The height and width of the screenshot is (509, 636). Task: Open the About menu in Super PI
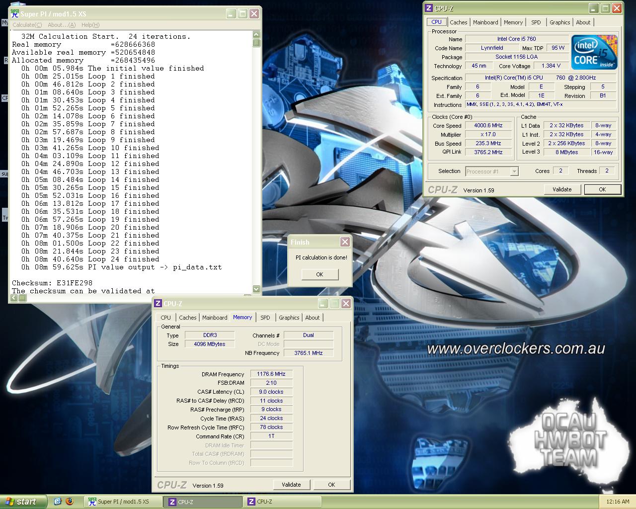[62, 25]
